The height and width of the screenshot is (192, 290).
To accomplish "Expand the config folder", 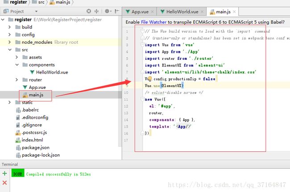I will point(10,35).
